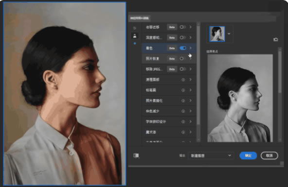Confirm with the blue 确定 button
The image size is (288, 187).
(248, 155)
